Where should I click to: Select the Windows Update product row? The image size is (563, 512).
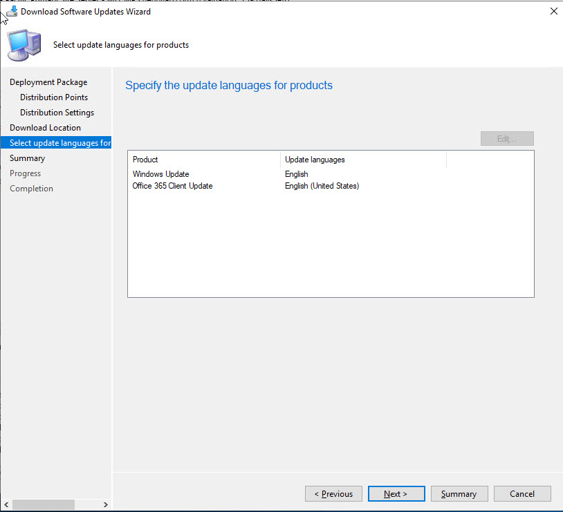coord(160,174)
